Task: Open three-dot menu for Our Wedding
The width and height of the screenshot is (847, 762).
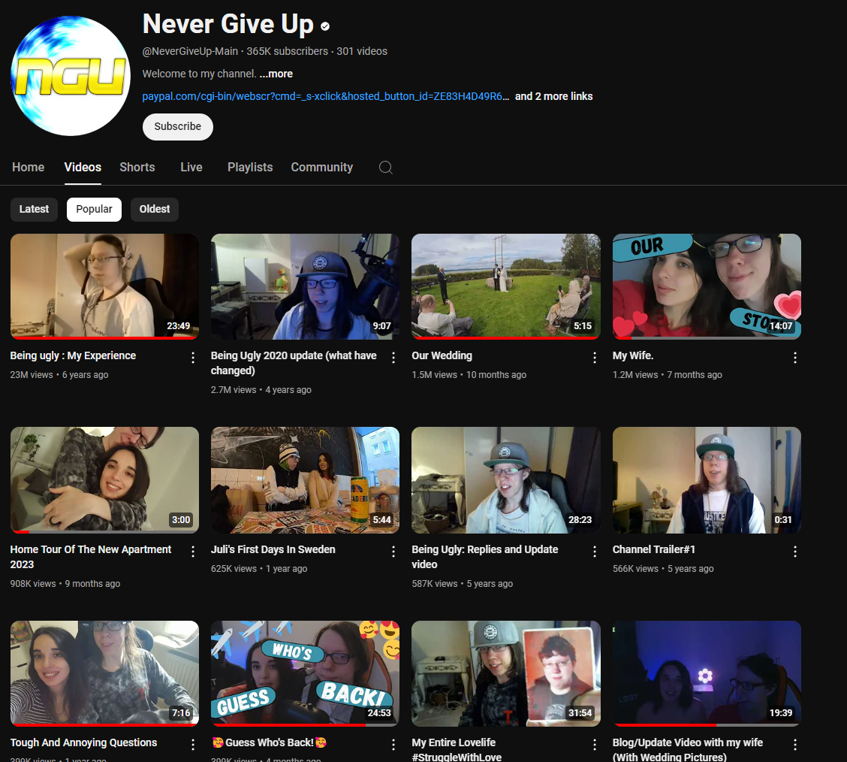Action: pyautogui.click(x=594, y=357)
